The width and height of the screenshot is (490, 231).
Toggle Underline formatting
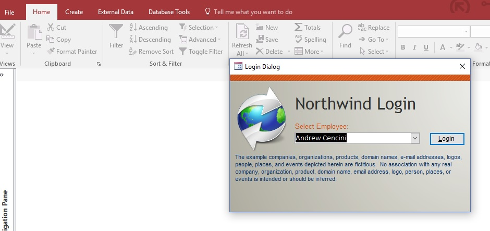coord(426,47)
